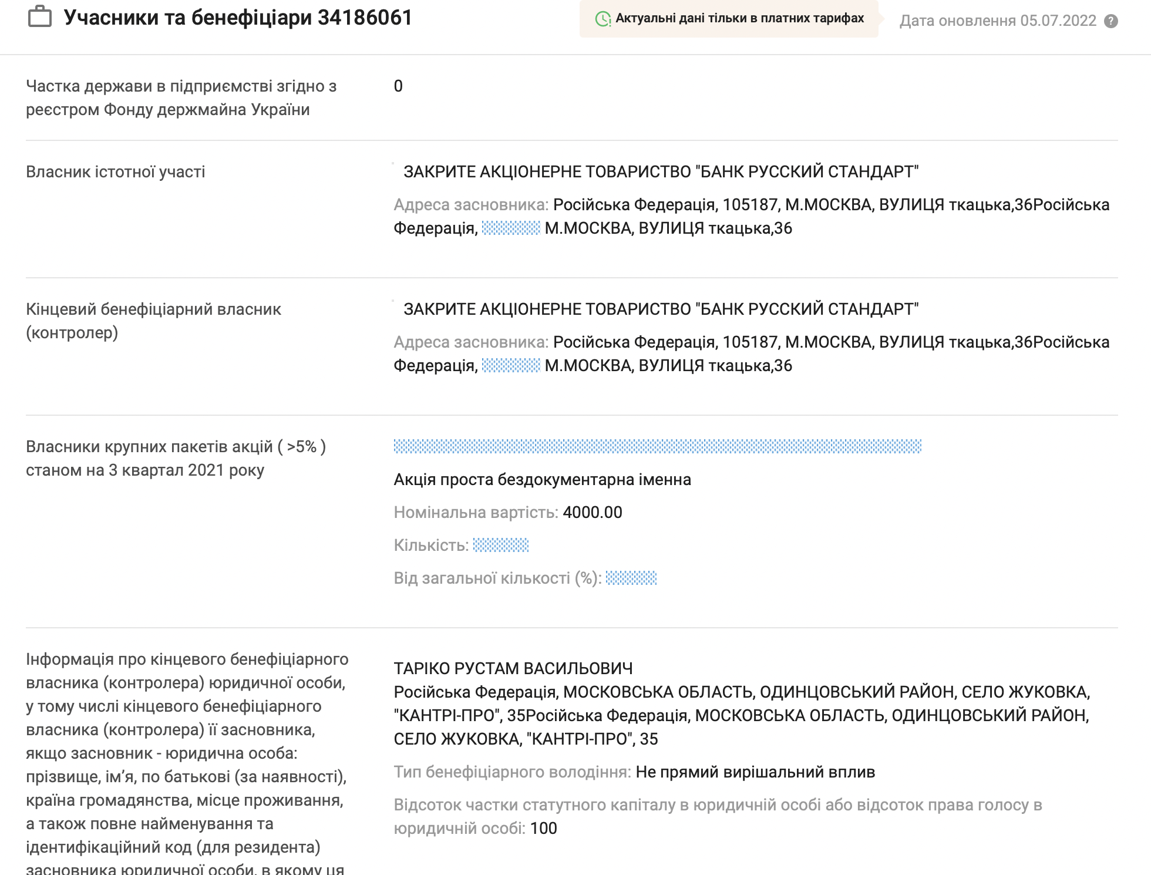Viewport: 1151px width, 875px height.
Task: Open the "Актуальні дані тільки в платних тарифах" banner
Action: point(739,19)
